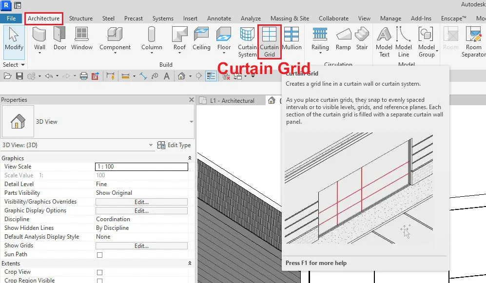Collapse the Graphics properties section

(190, 158)
